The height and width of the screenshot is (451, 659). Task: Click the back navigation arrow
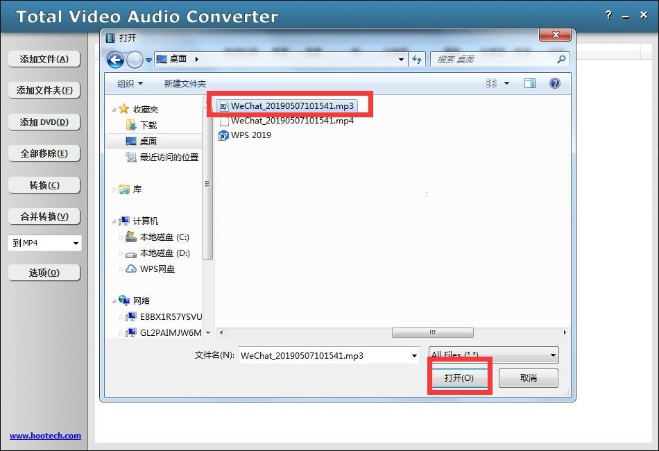[116, 60]
